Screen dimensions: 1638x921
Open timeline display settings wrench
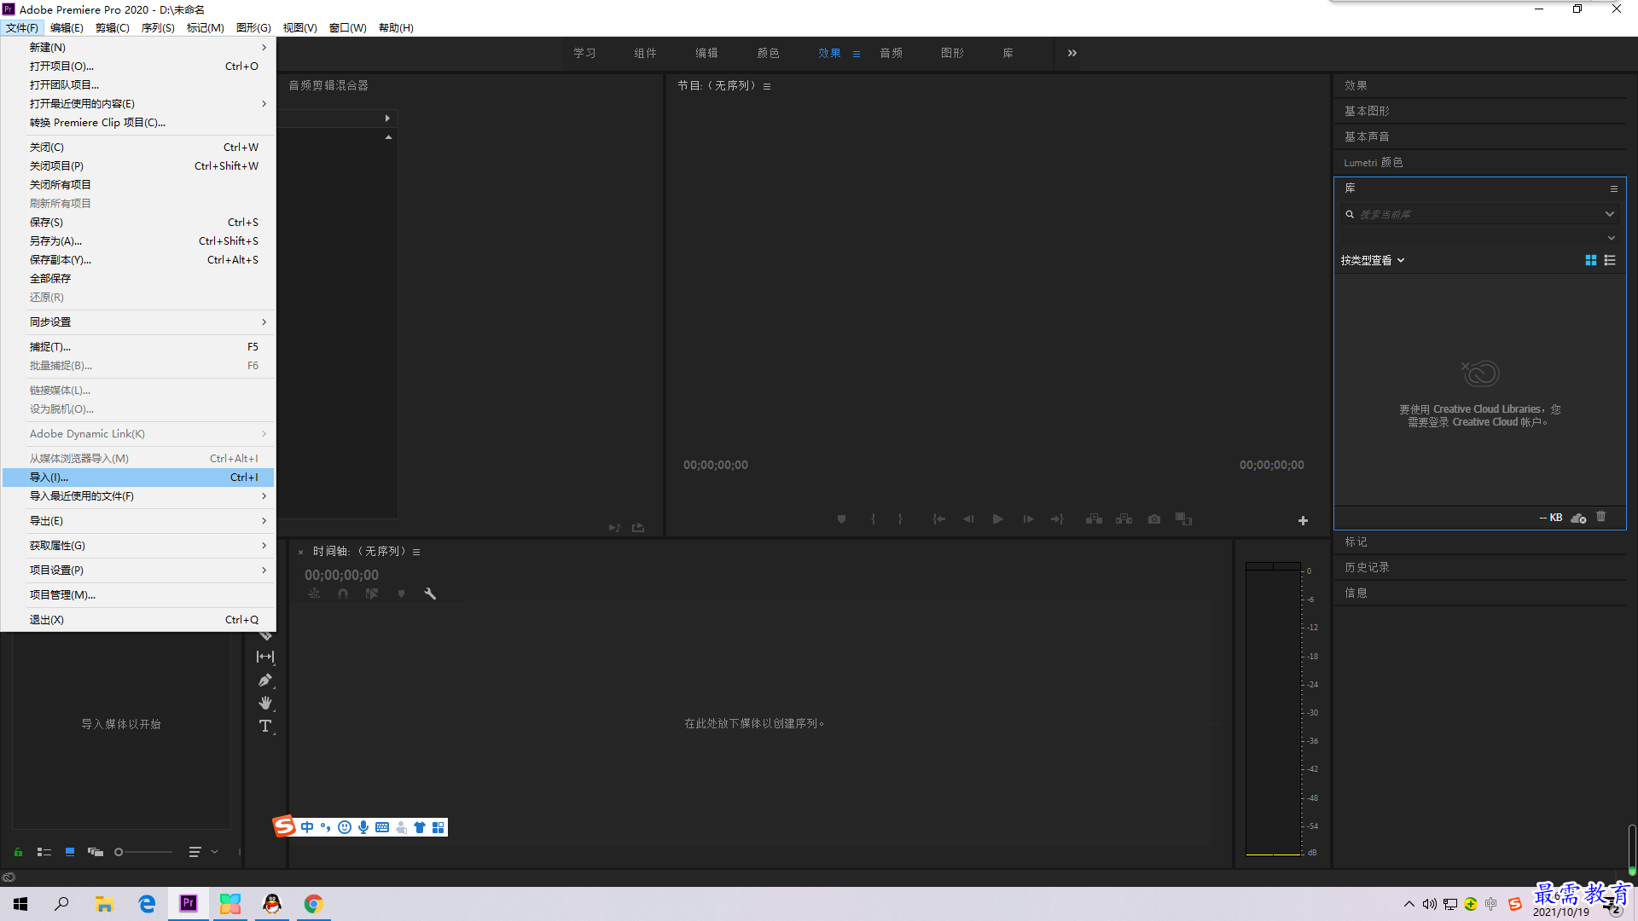click(430, 594)
